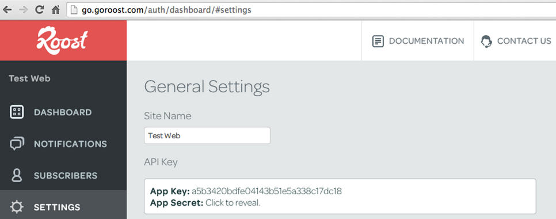Click the Contact Us headset icon

pyautogui.click(x=486, y=41)
